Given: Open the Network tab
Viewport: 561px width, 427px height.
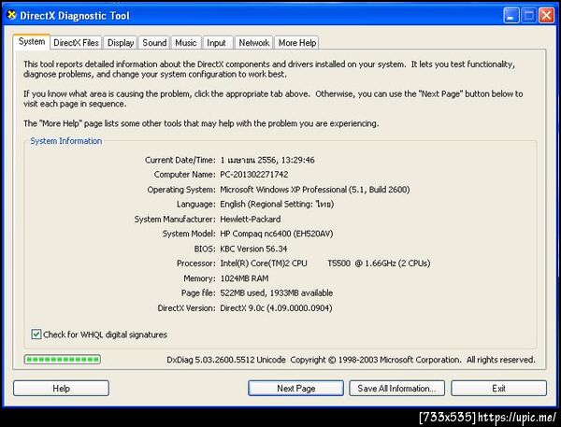Looking at the screenshot, I should [x=253, y=43].
